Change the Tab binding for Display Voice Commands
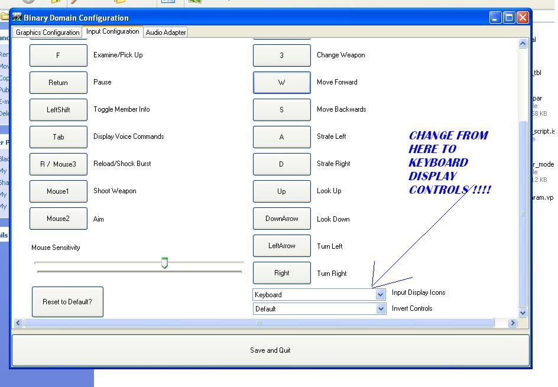 pyautogui.click(x=59, y=137)
